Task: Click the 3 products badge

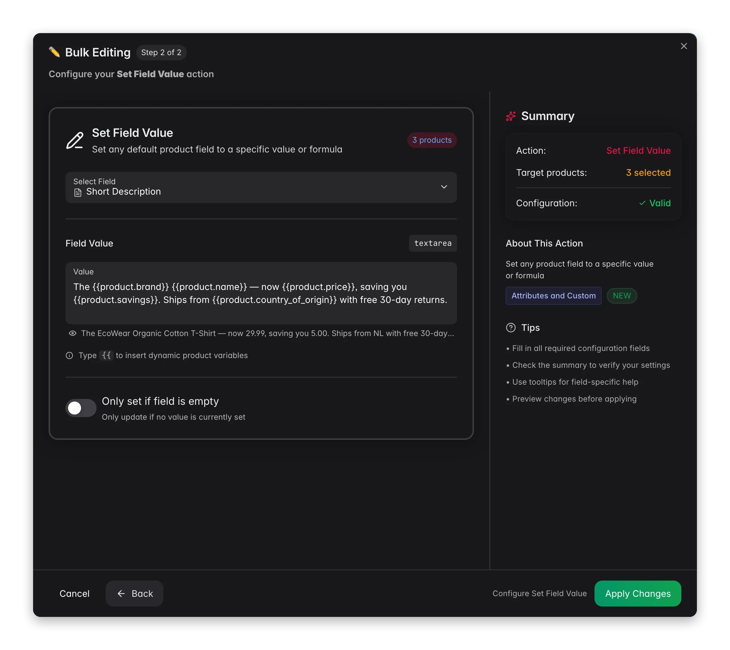Action: pos(432,140)
